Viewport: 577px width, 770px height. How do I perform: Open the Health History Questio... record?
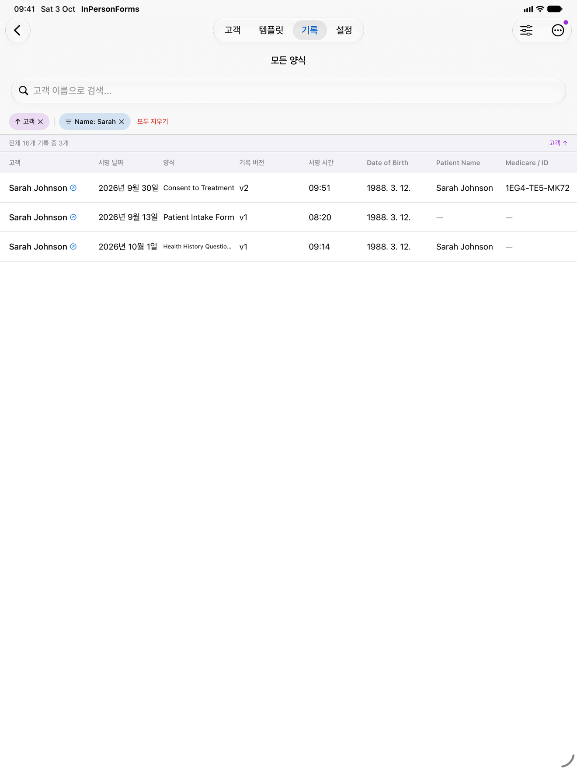tap(198, 246)
